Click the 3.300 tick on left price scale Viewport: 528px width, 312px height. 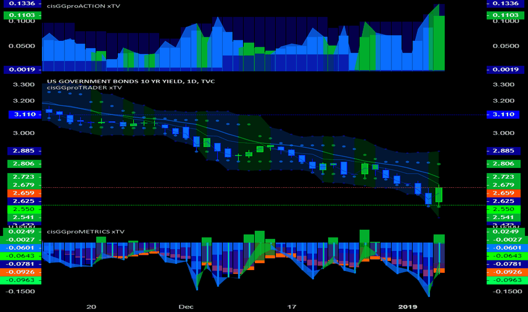(24, 85)
